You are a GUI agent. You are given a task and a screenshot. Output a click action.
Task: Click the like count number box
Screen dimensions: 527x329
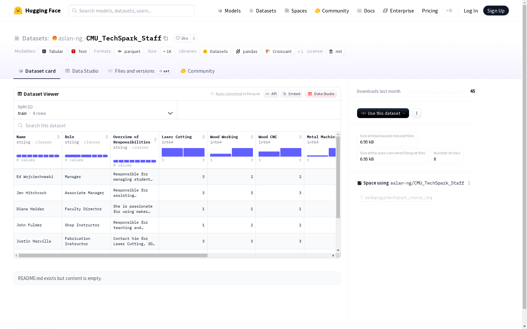(x=194, y=38)
